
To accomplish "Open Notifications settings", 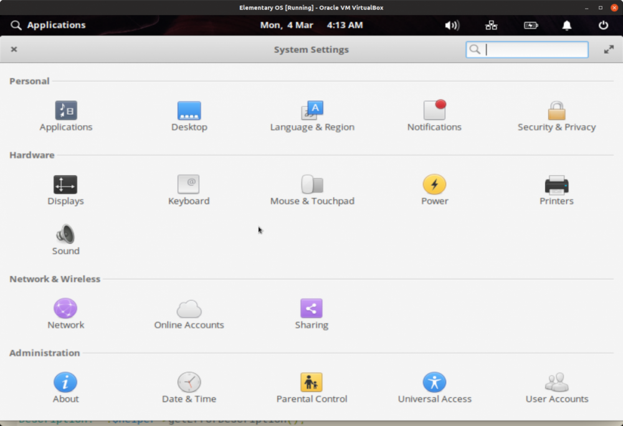I will [434, 116].
